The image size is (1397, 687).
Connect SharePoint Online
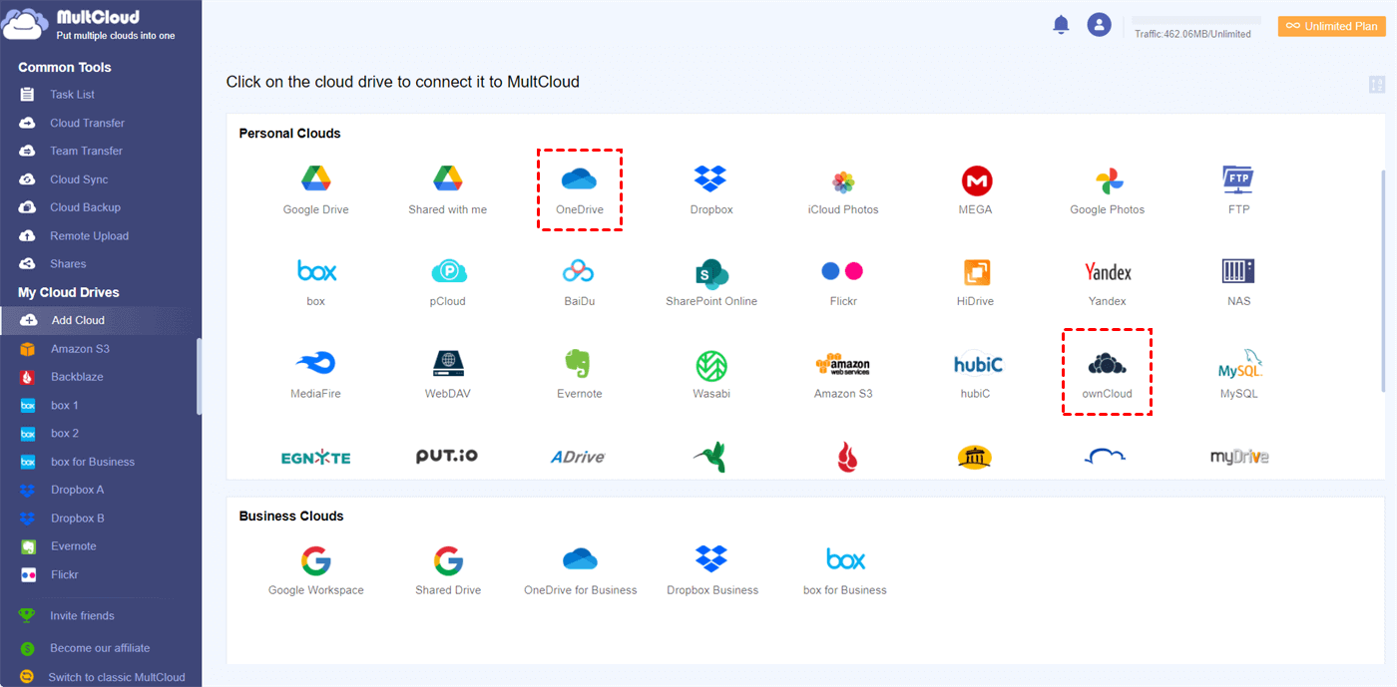click(711, 282)
